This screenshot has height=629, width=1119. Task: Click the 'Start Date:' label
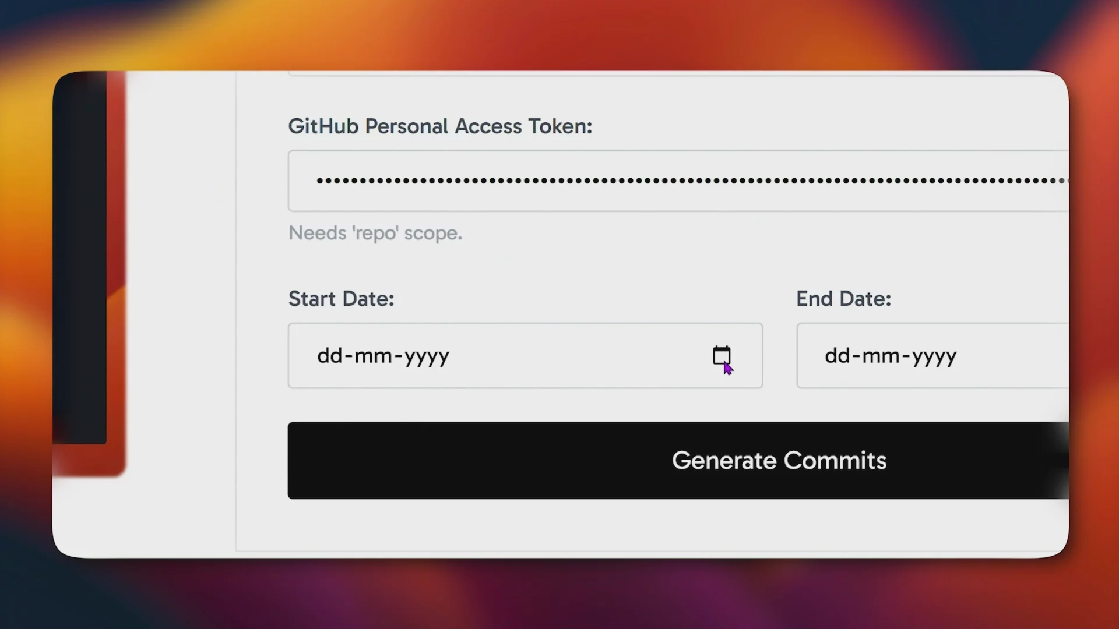[341, 299]
